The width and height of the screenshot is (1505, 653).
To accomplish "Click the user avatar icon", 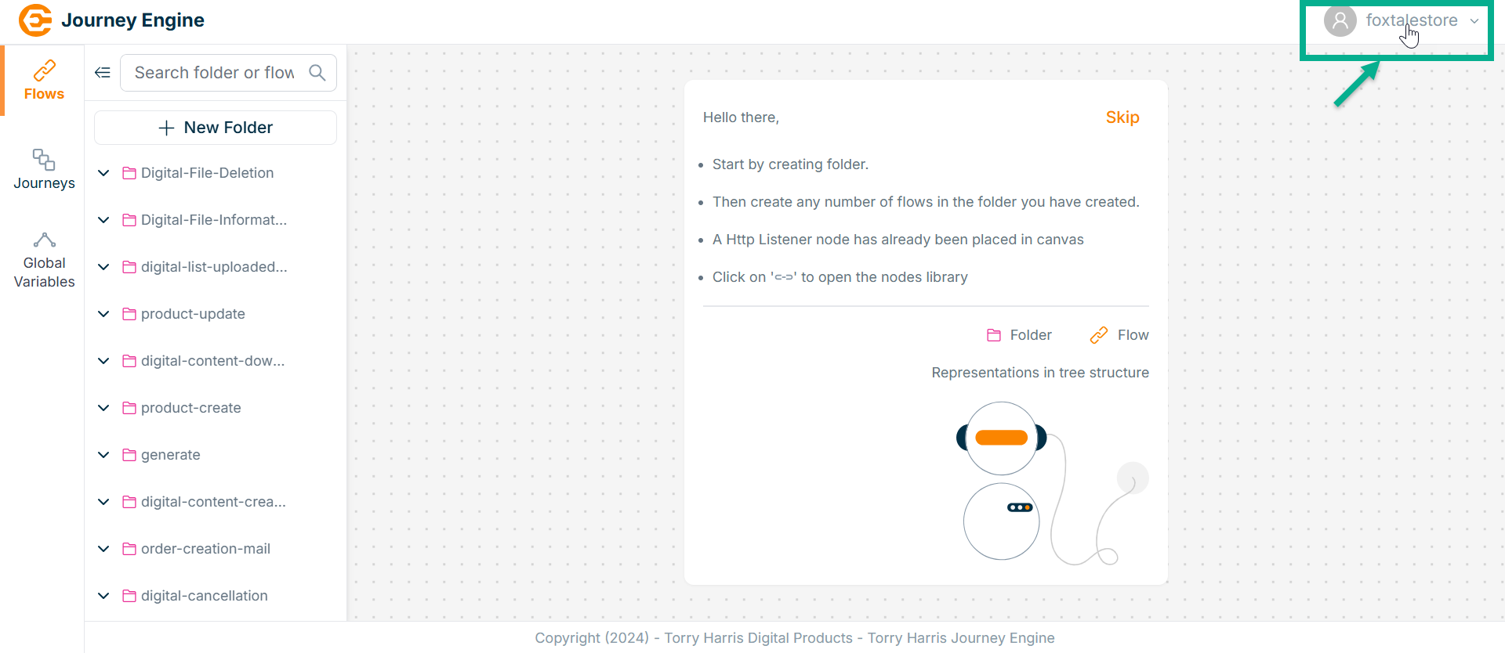I will 1340,21.
